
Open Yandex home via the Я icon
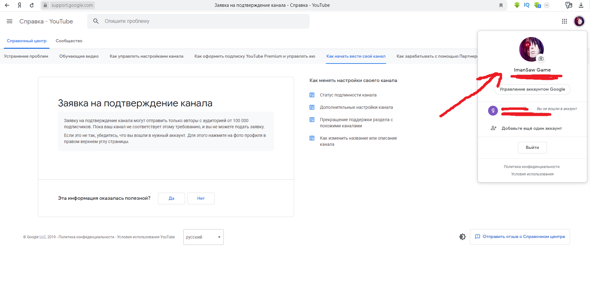pos(19,5)
